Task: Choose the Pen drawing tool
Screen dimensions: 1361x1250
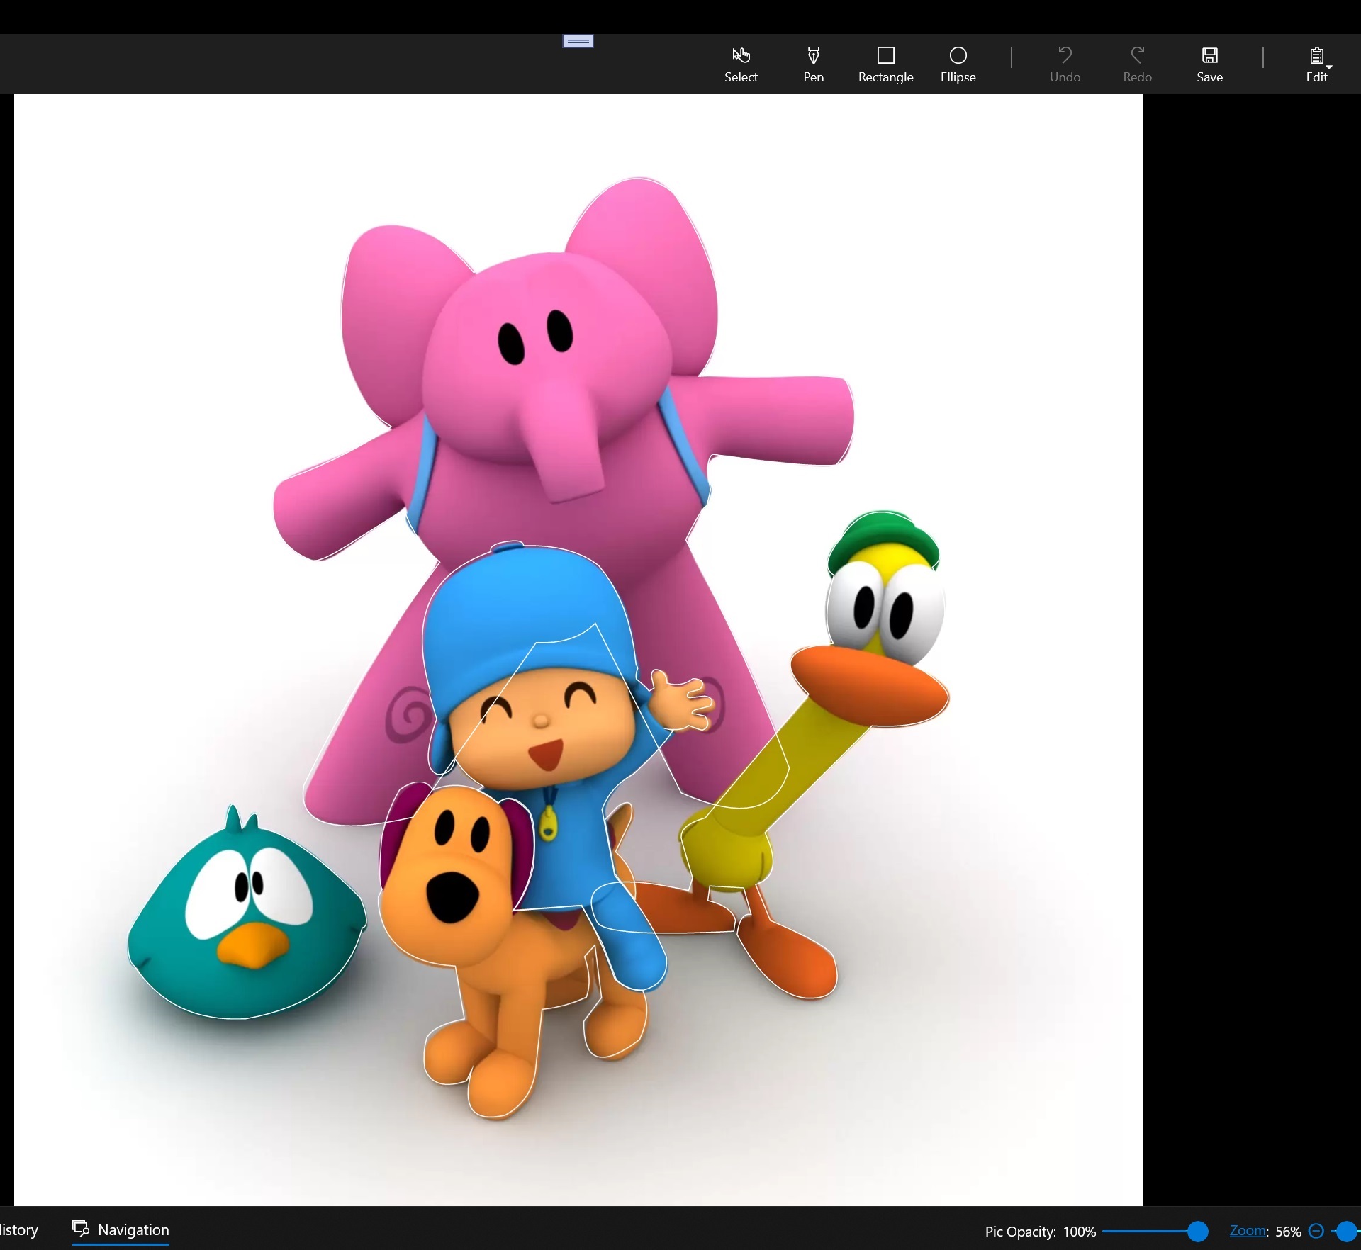Action: click(x=813, y=64)
